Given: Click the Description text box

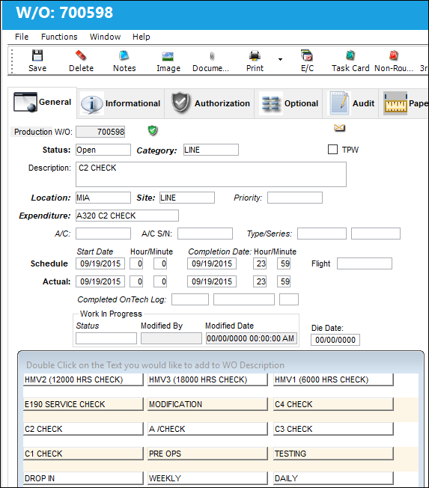Looking at the screenshot, I should click(x=211, y=174).
